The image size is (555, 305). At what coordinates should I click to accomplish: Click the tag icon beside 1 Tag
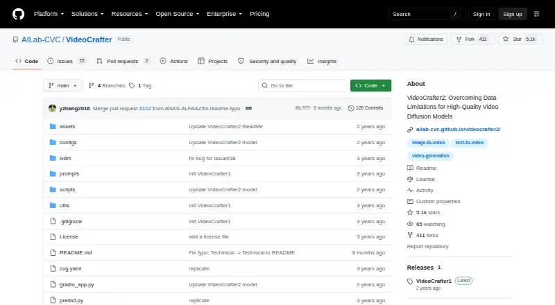[132, 86]
